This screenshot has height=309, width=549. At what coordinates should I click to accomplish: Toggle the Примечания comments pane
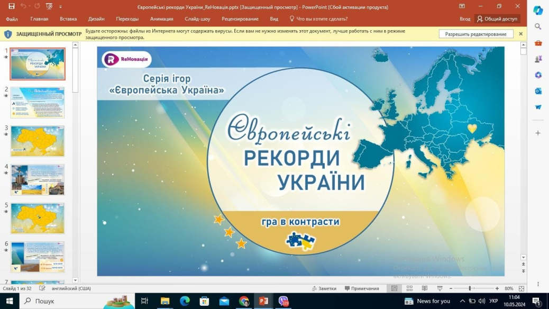362,288
